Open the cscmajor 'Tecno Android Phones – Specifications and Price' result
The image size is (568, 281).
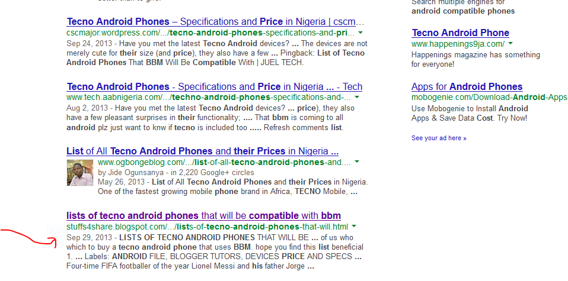(x=216, y=22)
